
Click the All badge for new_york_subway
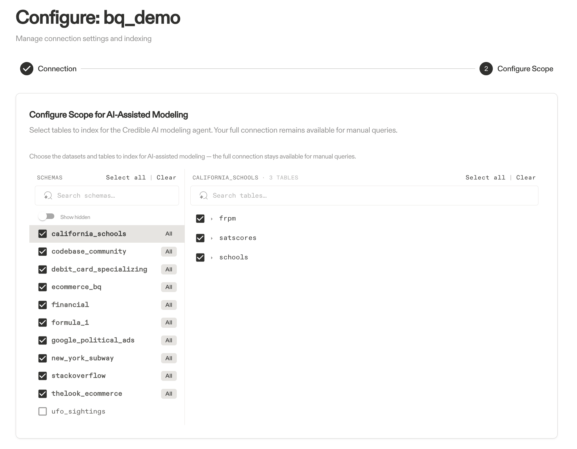point(169,358)
